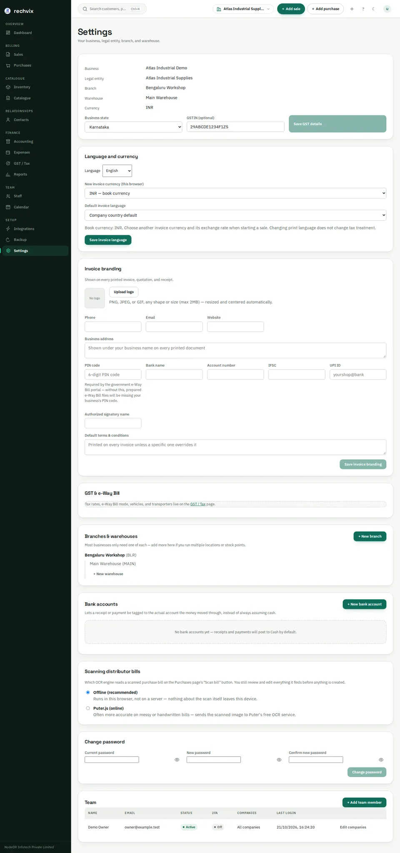
Task: Click the New bank account button
Action: [x=364, y=604]
